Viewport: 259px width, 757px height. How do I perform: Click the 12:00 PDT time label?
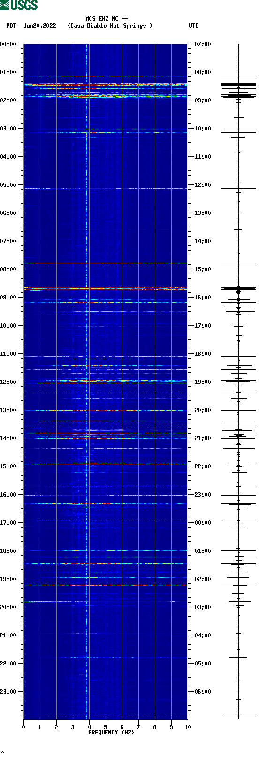(8, 382)
